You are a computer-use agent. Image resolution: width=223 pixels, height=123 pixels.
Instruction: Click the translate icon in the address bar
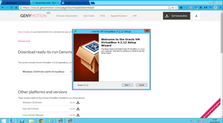coord(173,8)
